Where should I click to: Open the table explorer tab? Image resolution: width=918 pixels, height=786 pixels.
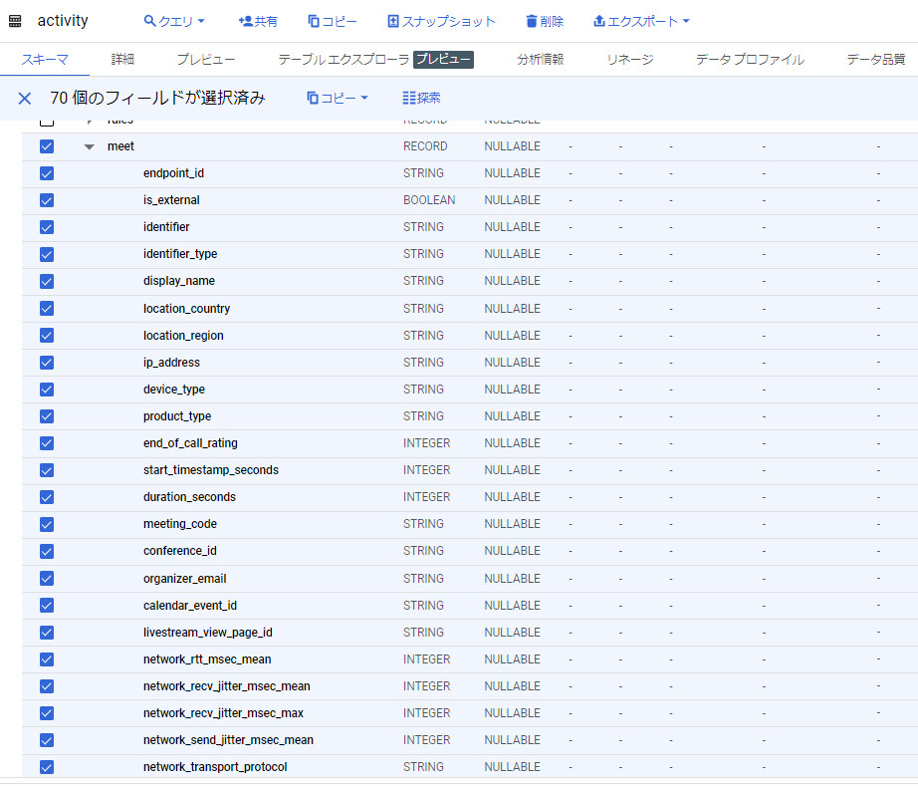(x=344, y=60)
